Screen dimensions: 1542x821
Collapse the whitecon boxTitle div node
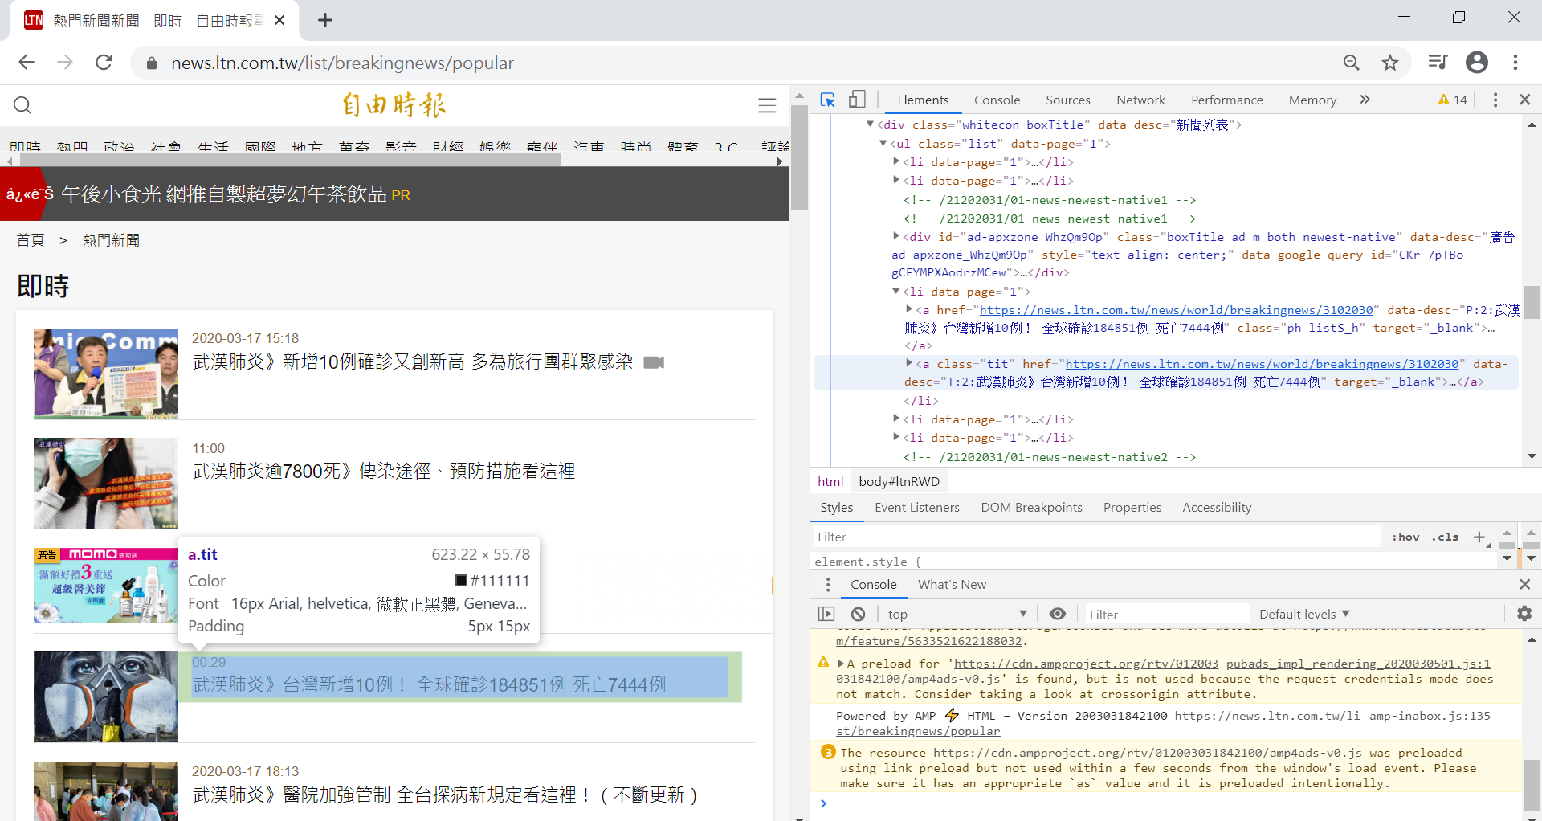[x=870, y=125]
